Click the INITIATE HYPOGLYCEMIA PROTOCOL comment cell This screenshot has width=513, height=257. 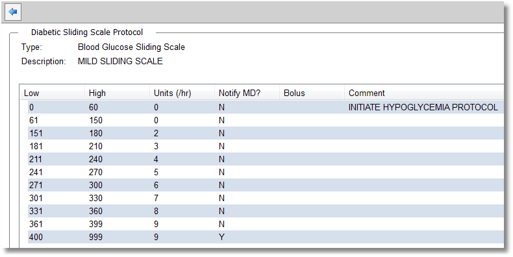(423, 107)
